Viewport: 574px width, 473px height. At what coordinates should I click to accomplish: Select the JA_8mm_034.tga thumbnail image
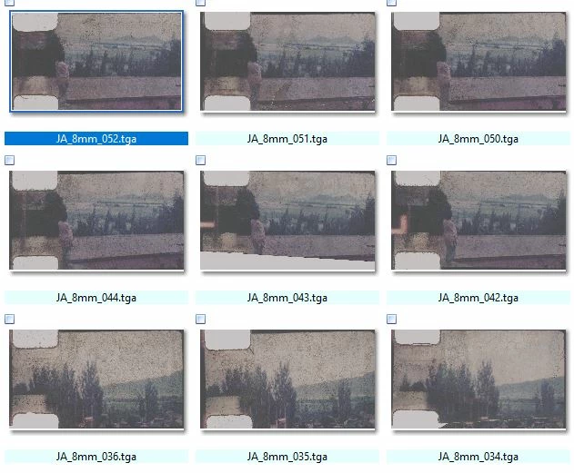(478, 379)
